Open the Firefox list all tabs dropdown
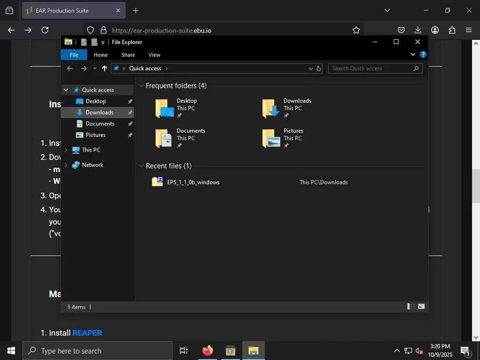The image size is (480, 360). (x=387, y=10)
